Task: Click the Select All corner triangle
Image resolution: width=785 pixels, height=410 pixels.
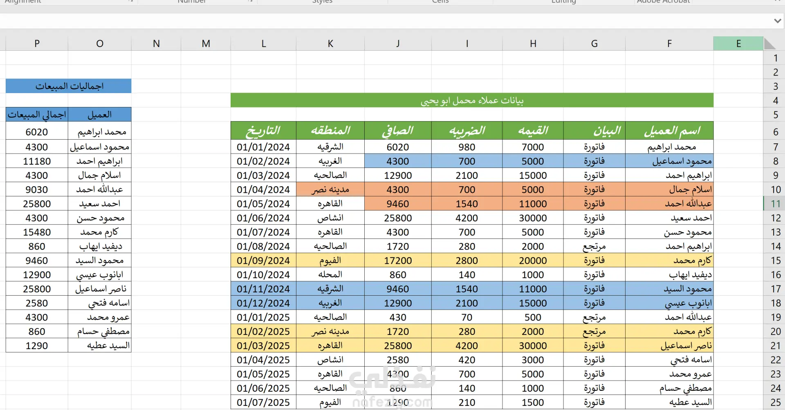Action: (770, 44)
